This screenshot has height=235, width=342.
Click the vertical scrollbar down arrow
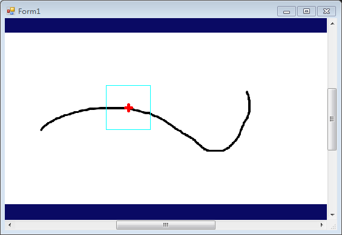(332, 215)
